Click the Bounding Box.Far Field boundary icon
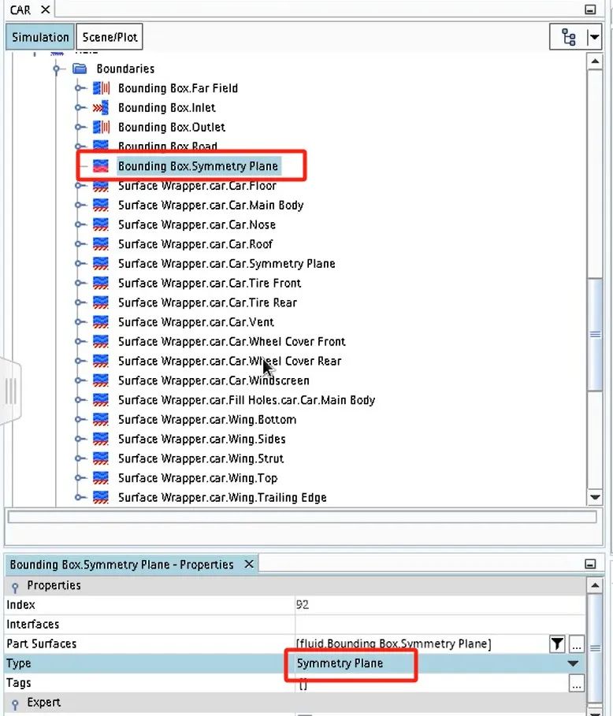Image resolution: width=613 pixels, height=716 pixels. tap(101, 88)
